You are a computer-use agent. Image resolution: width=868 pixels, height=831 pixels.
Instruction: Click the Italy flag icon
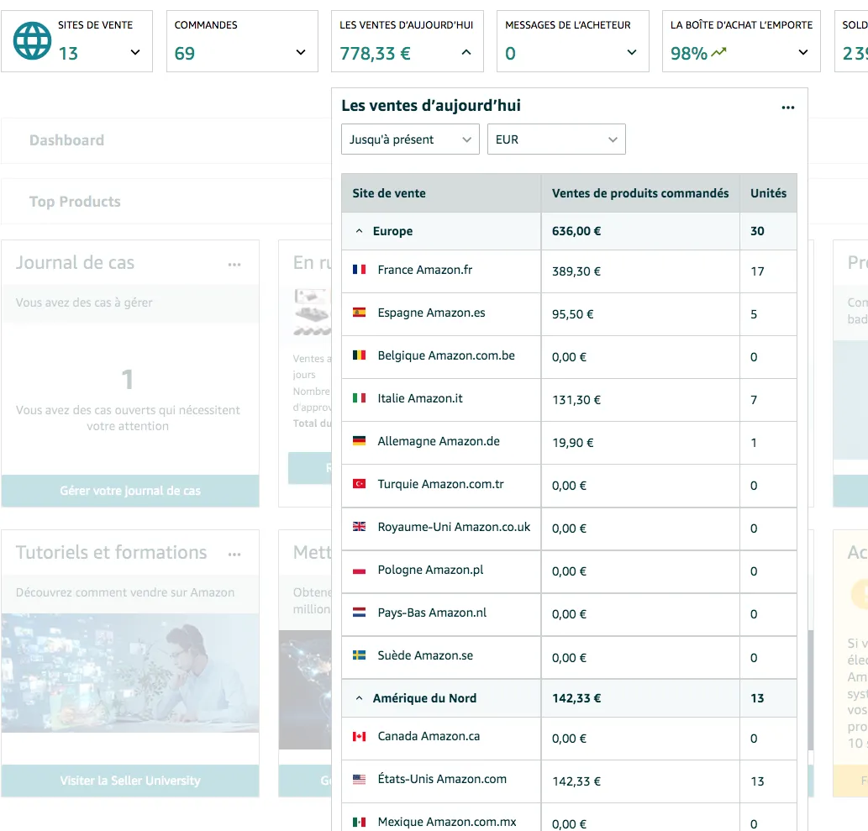[x=360, y=398]
